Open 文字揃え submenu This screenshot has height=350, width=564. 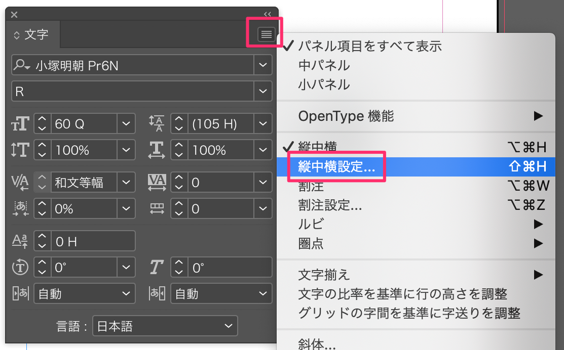[416, 275]
